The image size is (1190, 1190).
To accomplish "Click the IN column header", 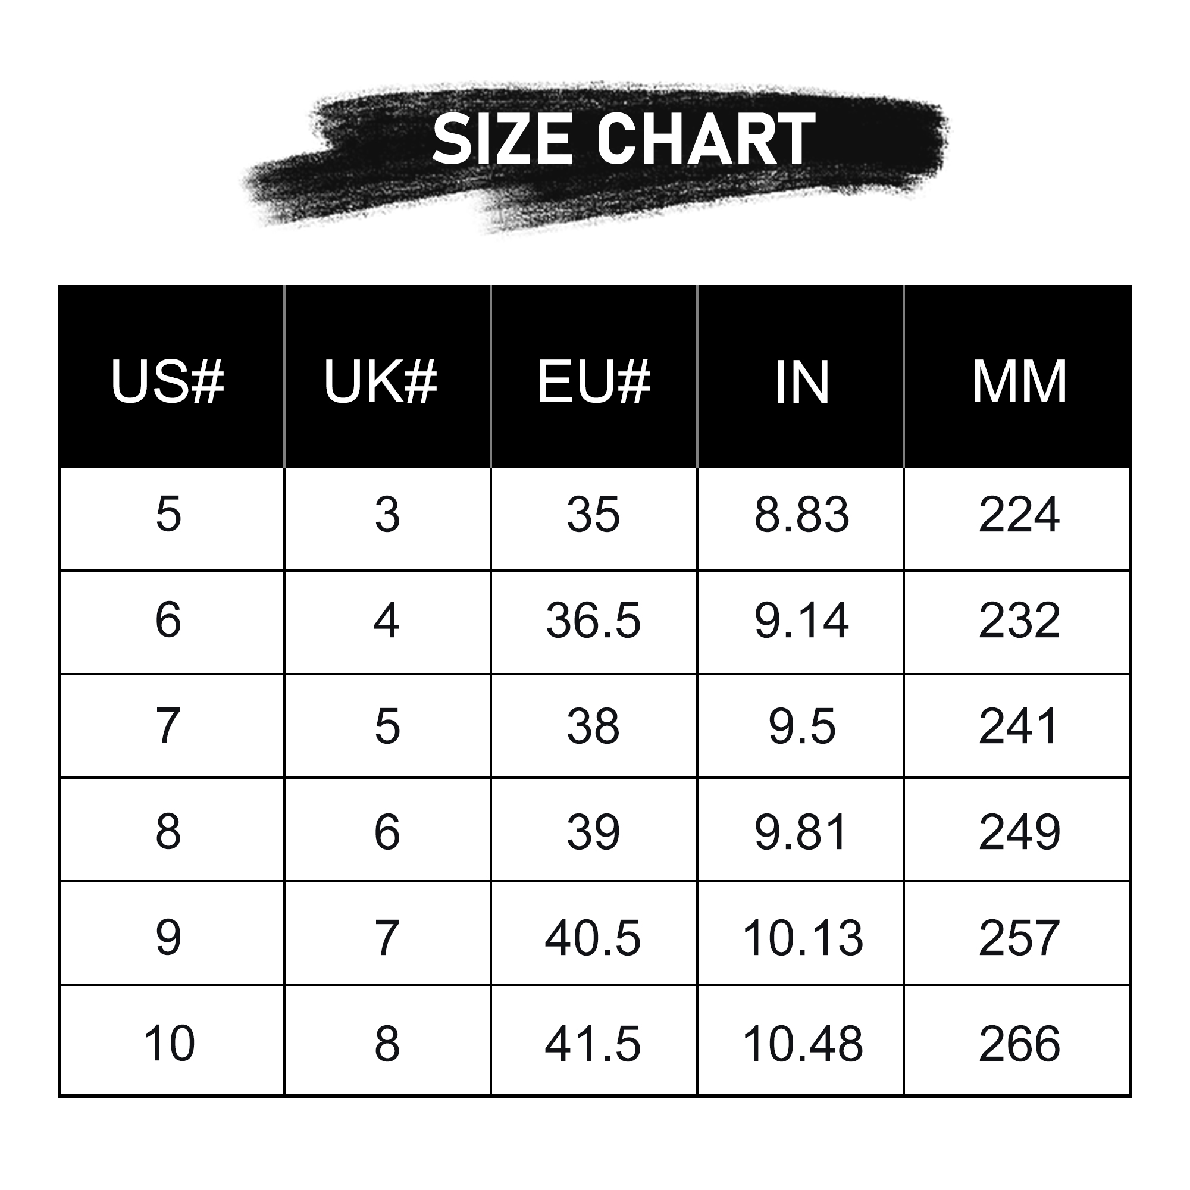I will pos(802,382).
